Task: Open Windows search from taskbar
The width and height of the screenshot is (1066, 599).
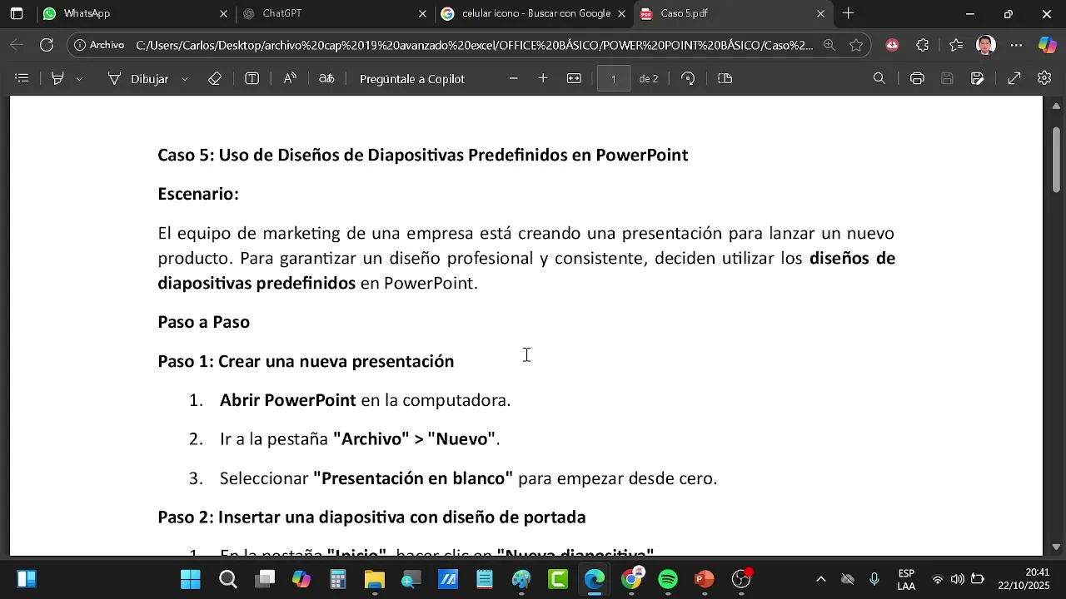Action: tap(228, 579)
